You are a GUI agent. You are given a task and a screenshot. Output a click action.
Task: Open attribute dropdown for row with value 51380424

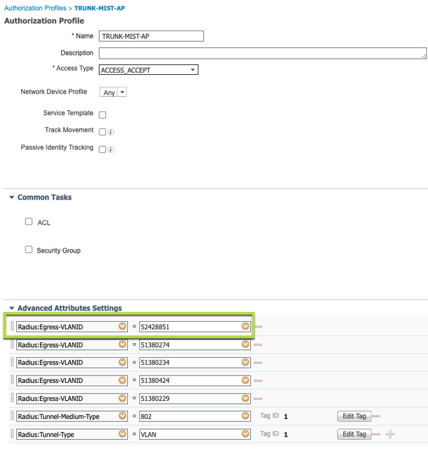[123, 380]
